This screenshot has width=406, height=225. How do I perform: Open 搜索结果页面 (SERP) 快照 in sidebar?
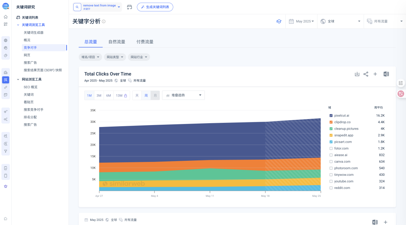(43, 70)
